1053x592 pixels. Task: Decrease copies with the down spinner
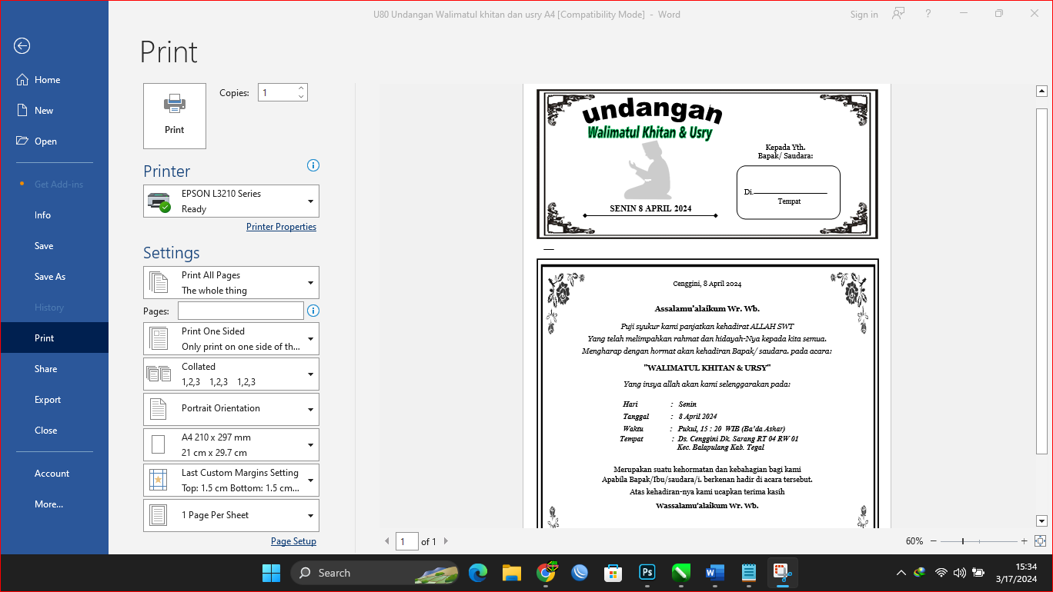(302, 98)
